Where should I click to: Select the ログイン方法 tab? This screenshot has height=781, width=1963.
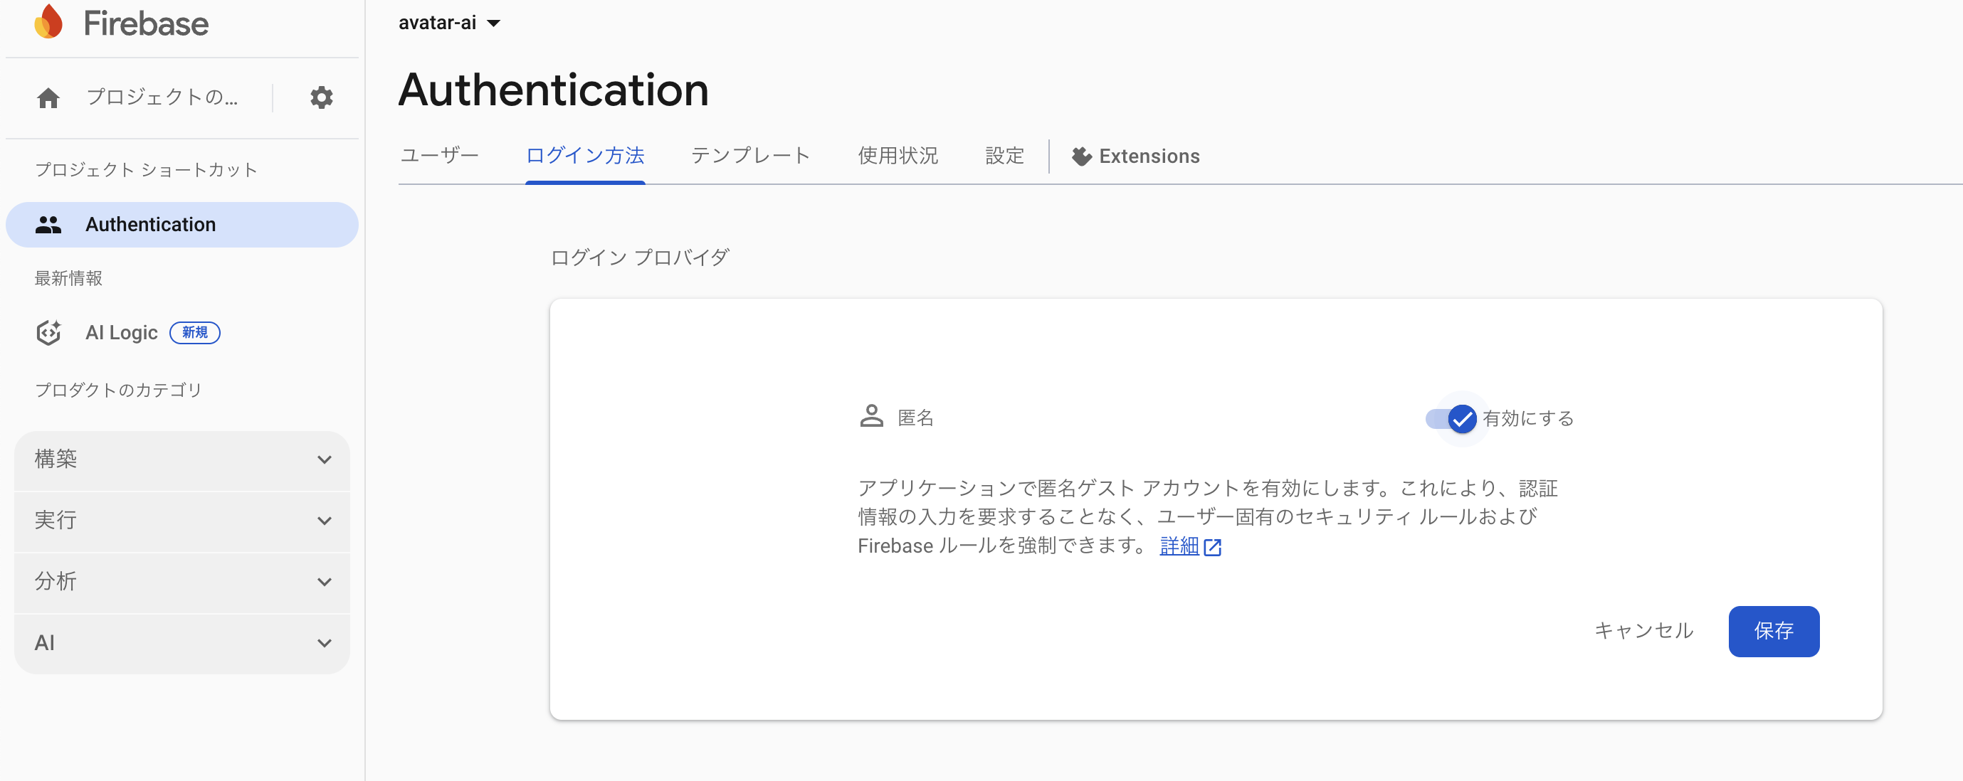tap(585, 155)
